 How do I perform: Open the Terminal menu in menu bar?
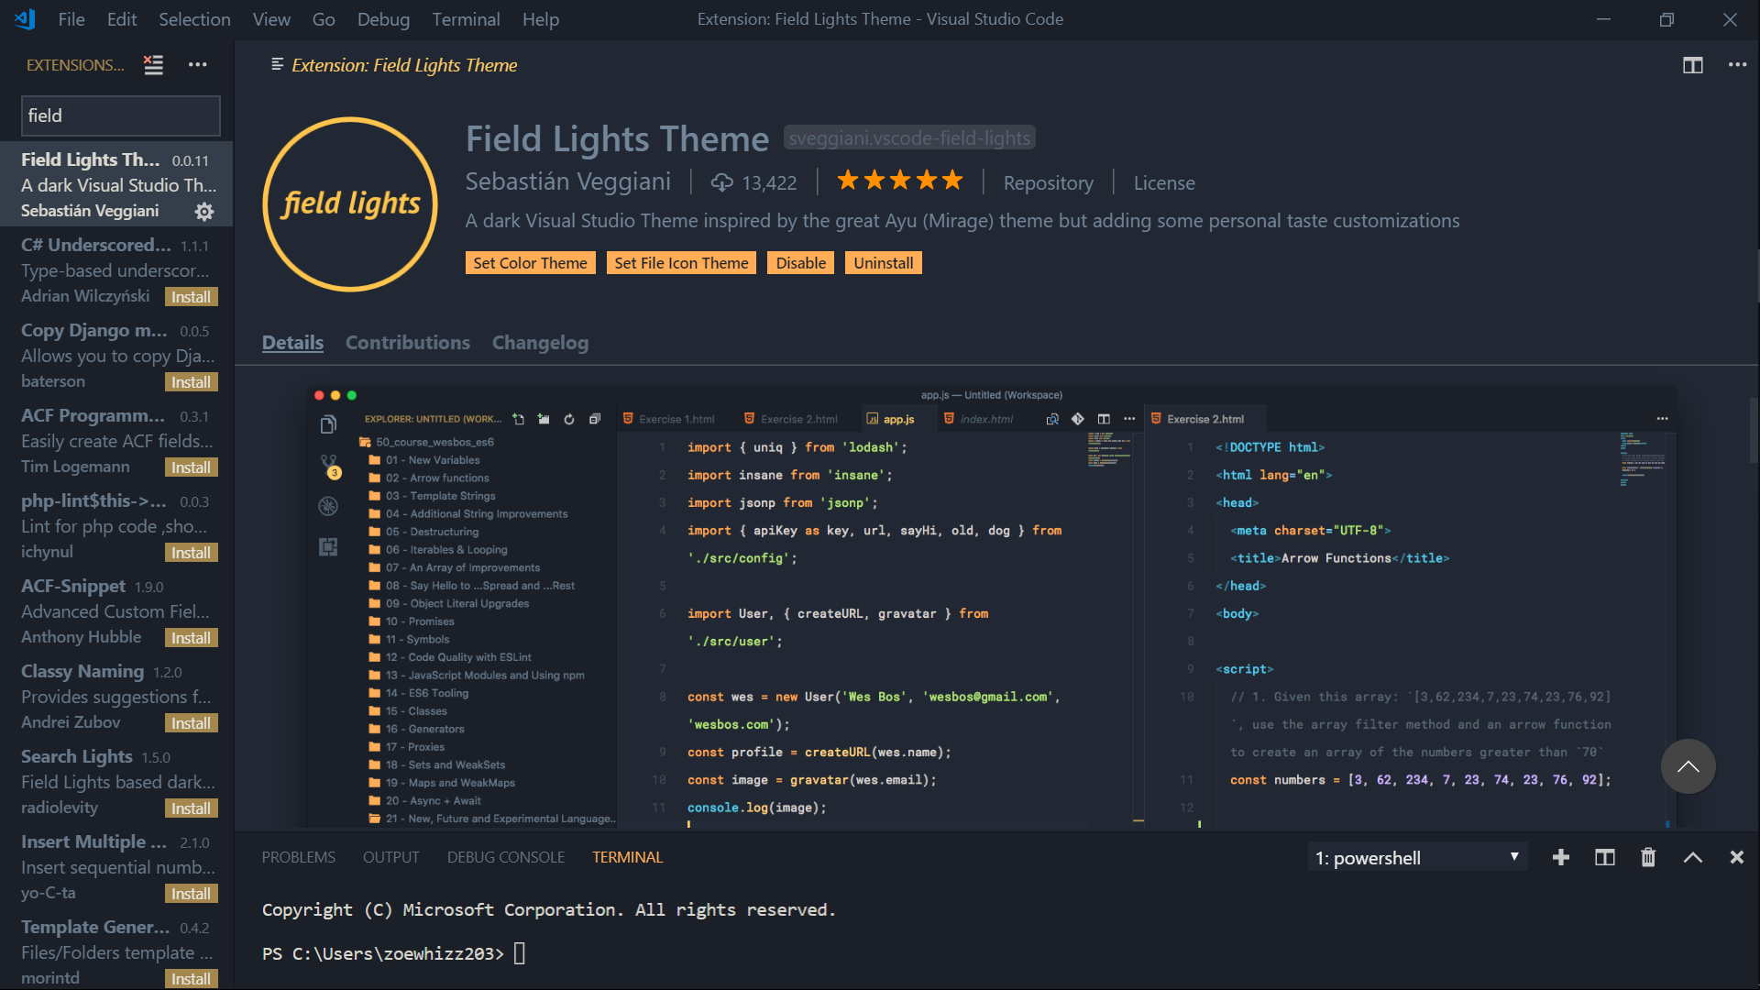466,19
